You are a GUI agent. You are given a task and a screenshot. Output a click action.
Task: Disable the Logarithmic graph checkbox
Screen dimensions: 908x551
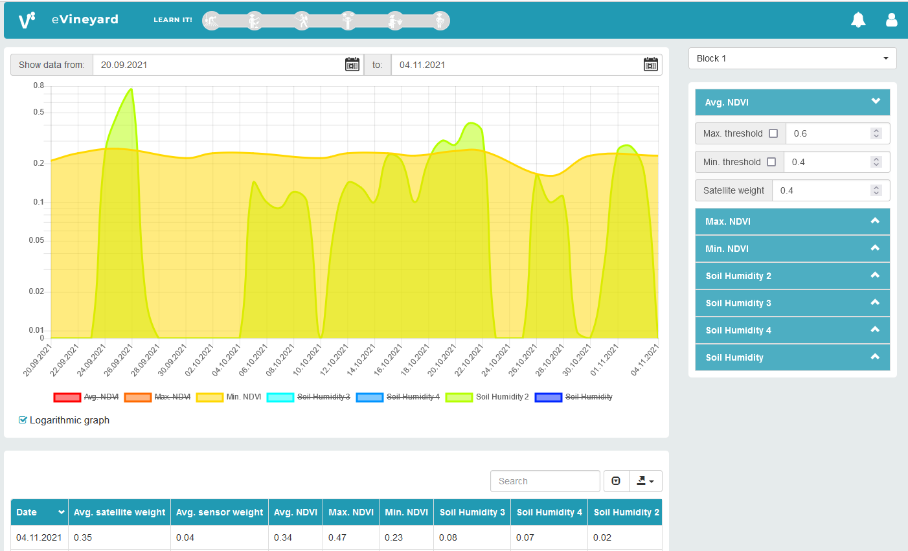tap(23, 420)
